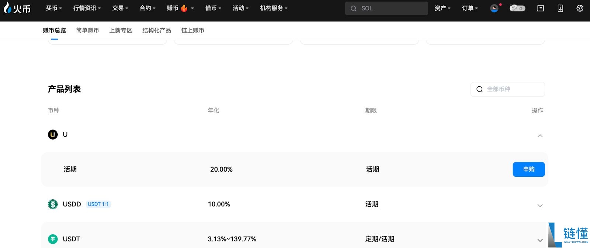This screenshot has height=248, width=590.
Task: Click the 币种 column header
Action: [53, 110]
